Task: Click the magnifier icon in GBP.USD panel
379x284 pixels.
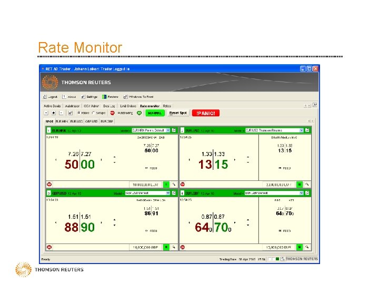Action: (174, 248)
